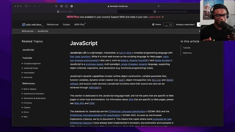This screenshot has height=132, width=235.
Task: Open the single-threaded link
Action: pyautogui.click(x=129, y=64)
